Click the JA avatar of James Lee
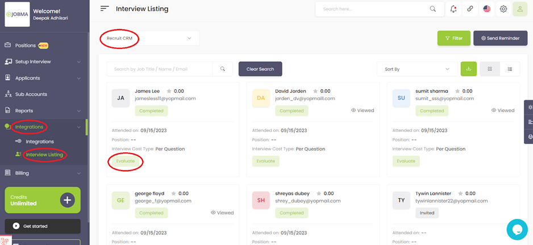533x245 pixels. click(120, 98)
